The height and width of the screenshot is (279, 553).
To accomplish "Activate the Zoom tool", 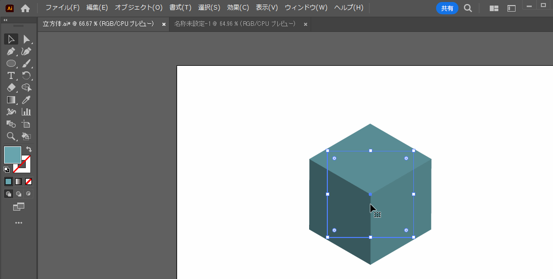I will 11,136.
